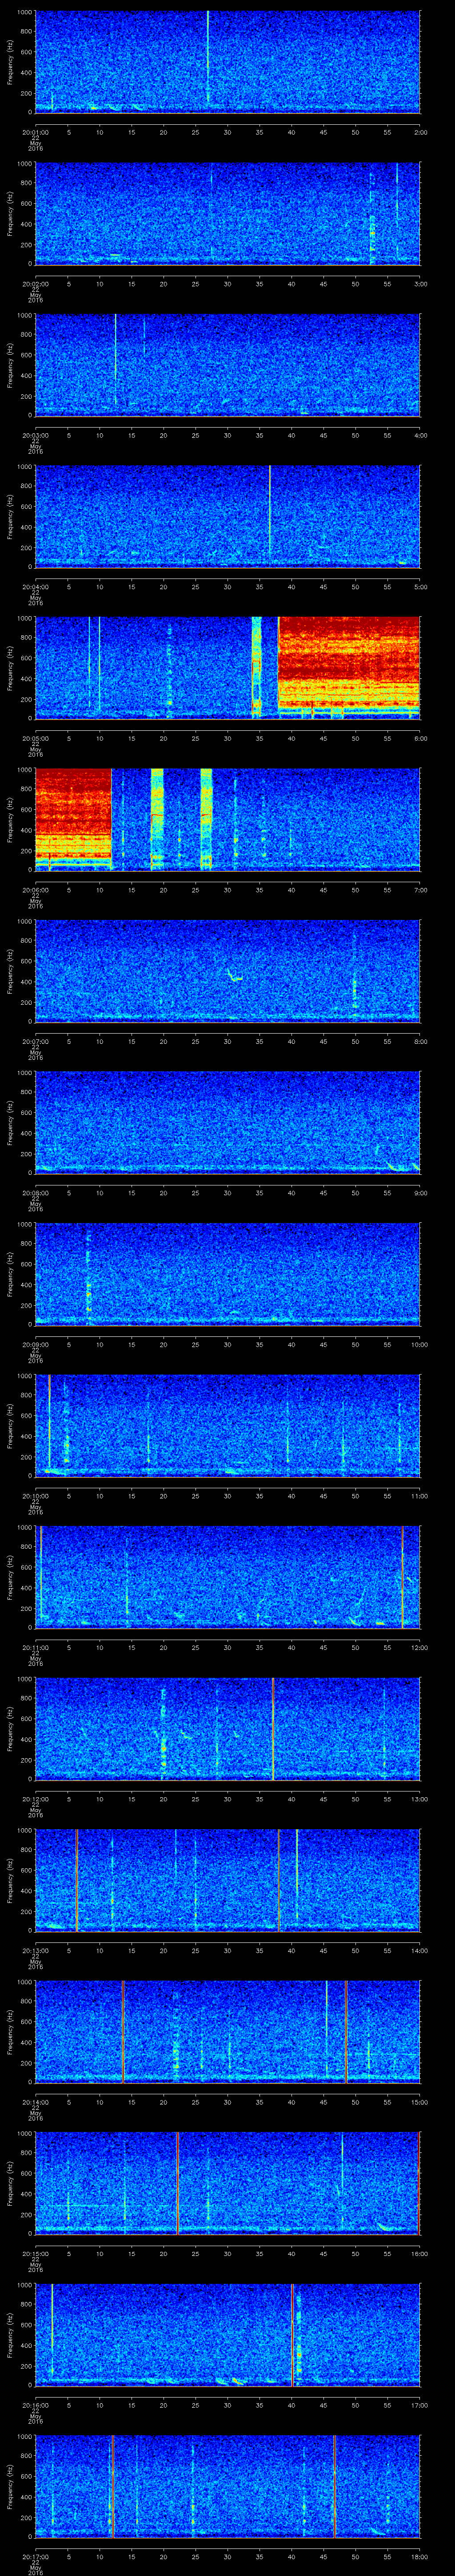Select the '20:05:00' start time label

[35, 738]
